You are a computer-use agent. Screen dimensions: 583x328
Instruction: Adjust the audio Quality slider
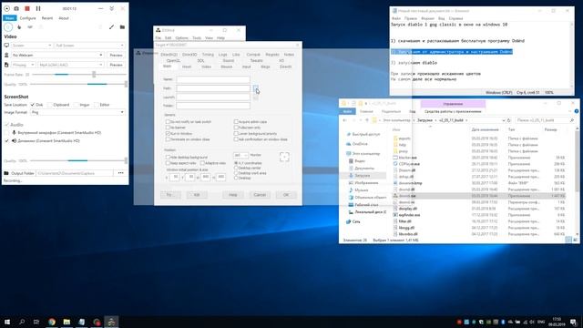point(79,160)
